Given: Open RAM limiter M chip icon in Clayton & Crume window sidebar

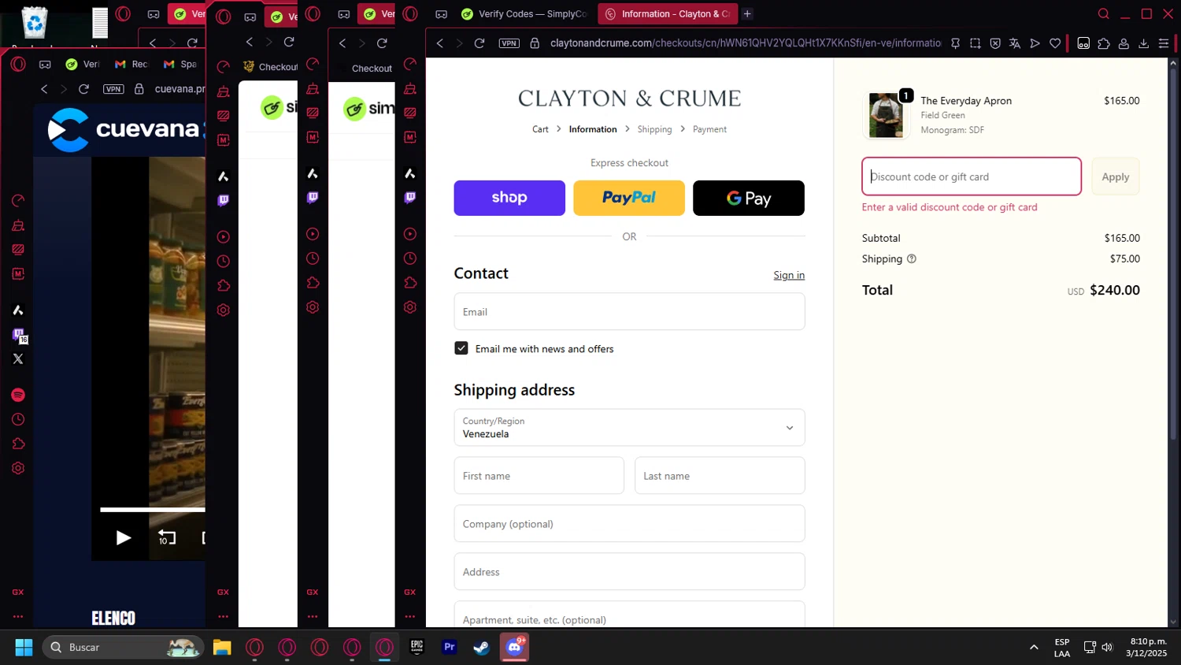Looking at the screenshot, I should click(410, 137).
